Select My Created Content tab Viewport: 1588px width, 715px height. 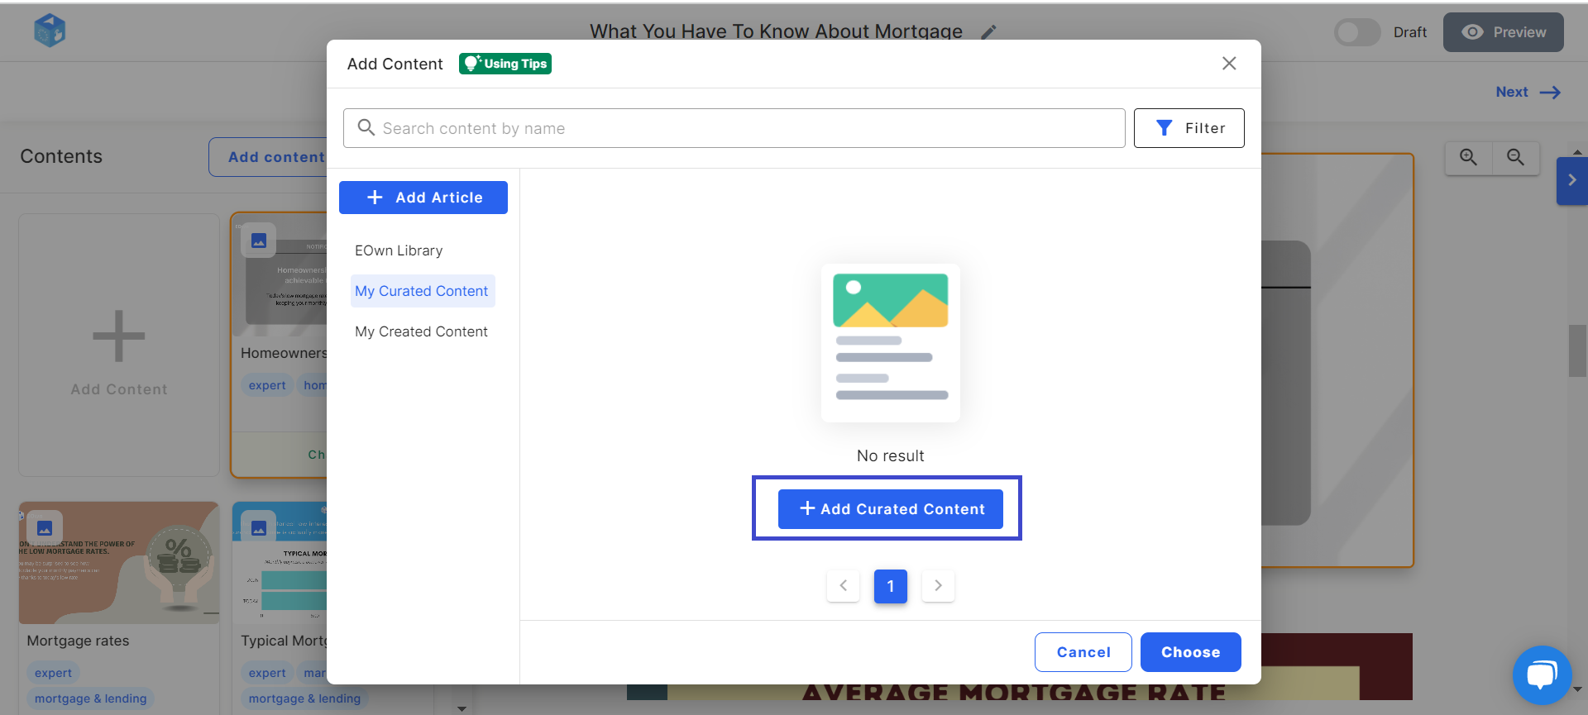(422, 331)
